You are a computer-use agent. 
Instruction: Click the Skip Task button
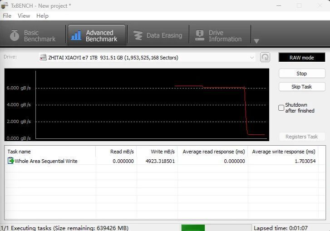coord(302,87)
